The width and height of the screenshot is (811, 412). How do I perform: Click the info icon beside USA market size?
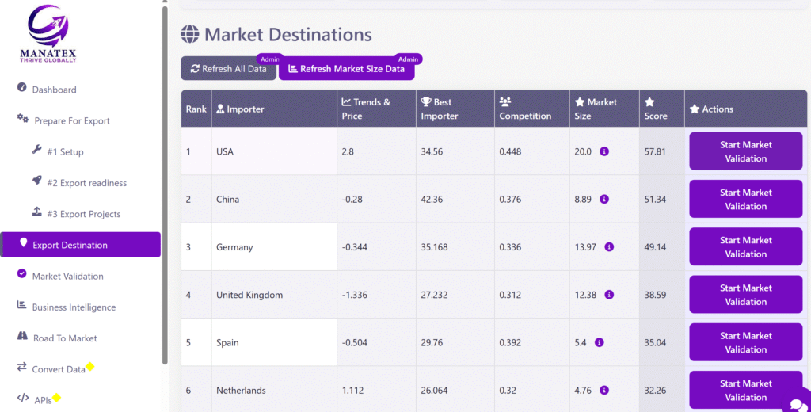tap(604, 151)
